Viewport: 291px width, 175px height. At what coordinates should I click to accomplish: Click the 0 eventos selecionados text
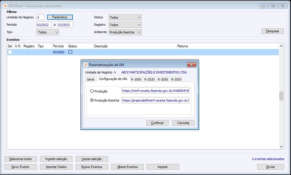coord(268,159)
